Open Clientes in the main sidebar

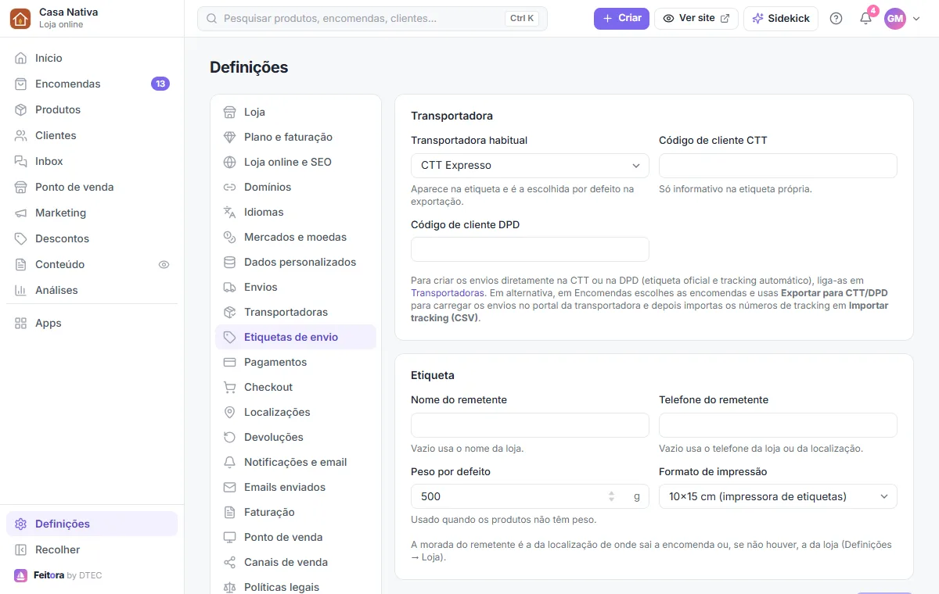point(92,135)
